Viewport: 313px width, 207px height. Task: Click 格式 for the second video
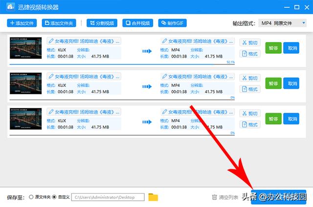click(250, 89)
